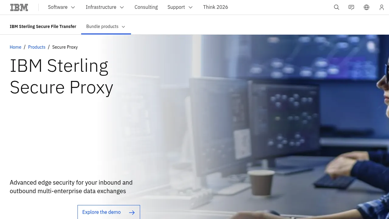Screen dimensions: 389x219
Task: Expand the Bundle products dropdown chevron
Action: click(123, 27)
